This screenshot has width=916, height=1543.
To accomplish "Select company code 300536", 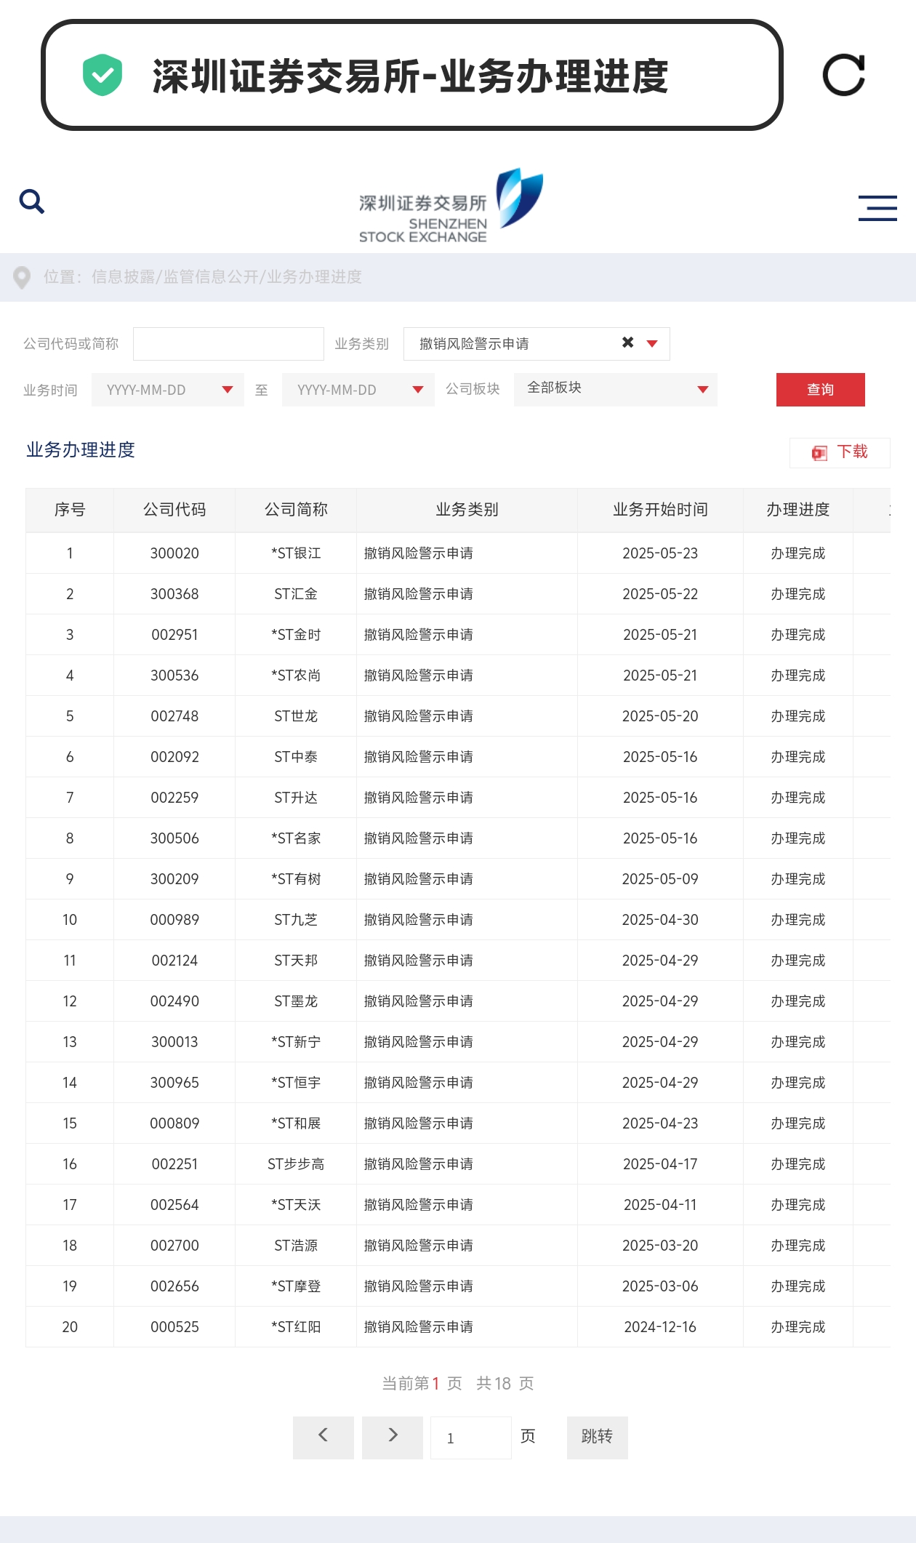I will [x=174, y=676].
